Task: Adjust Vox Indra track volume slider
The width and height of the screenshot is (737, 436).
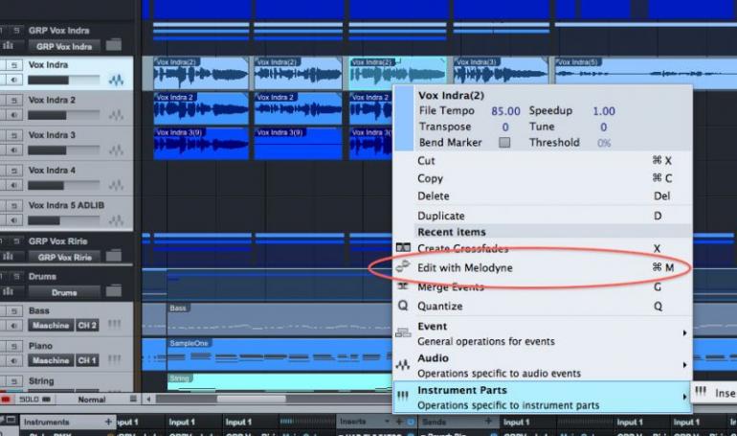Action: coord(63,80)
